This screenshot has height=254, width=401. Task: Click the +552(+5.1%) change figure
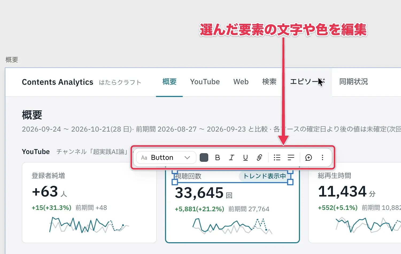point(338,208)
